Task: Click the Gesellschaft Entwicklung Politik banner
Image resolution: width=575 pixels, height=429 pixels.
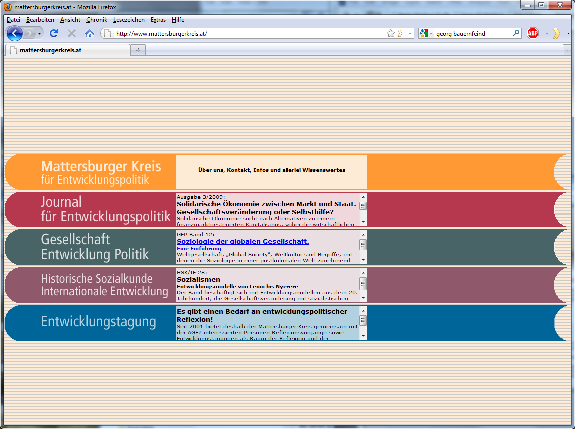Action: click(95, 247)
